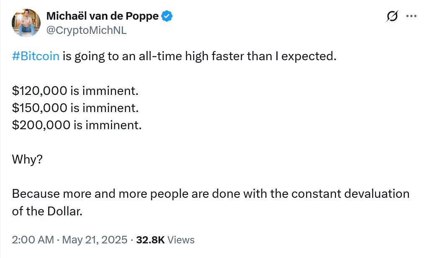The width and height of the screenshot is (429, 258).
Task: Open Michaël van de Poppe's profile avatar
Action: [x=26, y=23]
